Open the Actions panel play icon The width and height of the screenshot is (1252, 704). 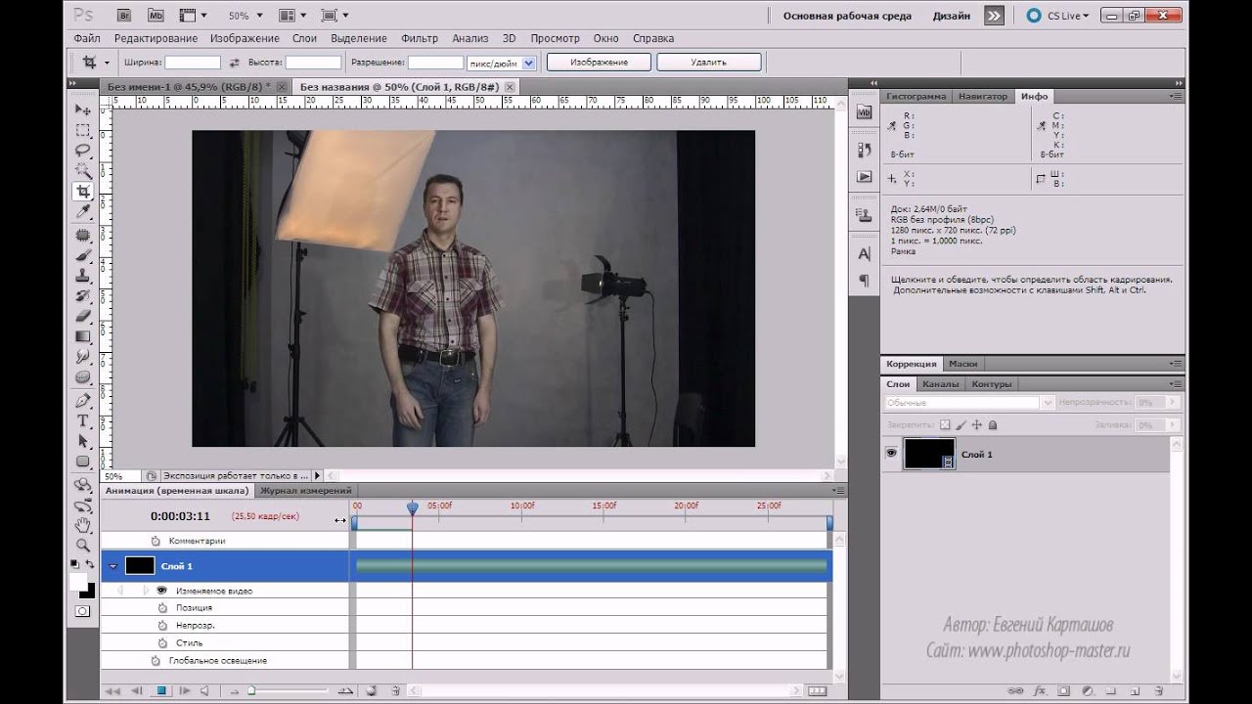[x=864, y=177]
